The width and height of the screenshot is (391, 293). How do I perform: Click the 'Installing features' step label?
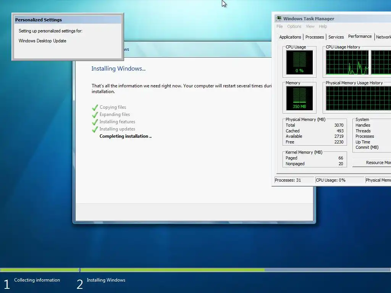point(117,122)
